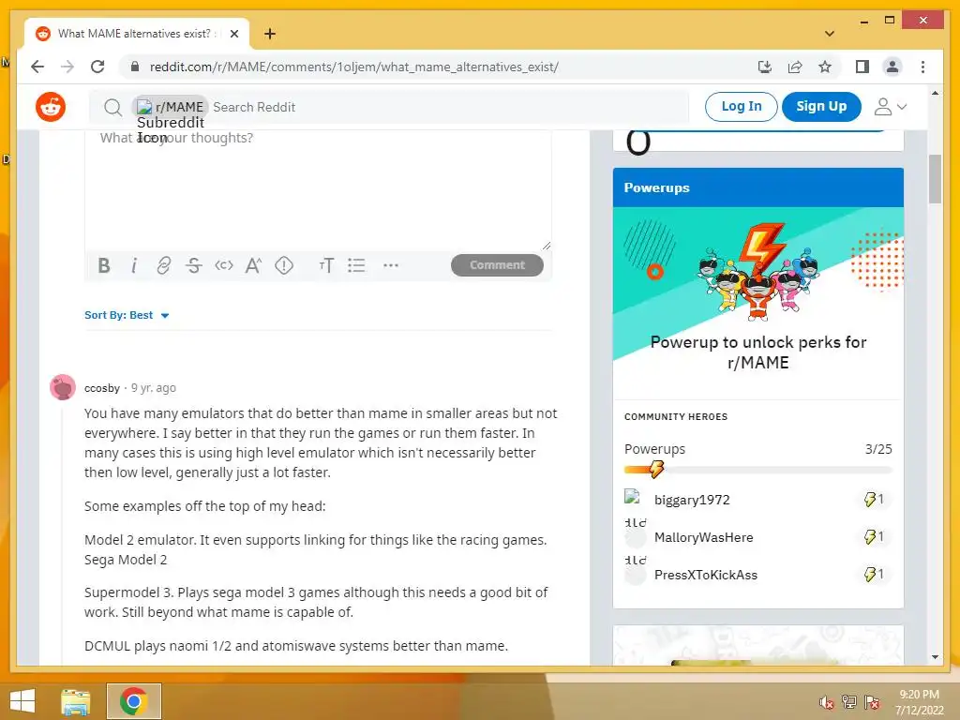The height and width of the screenshot is (720, 960).
Task: Submit with the Comment button
Action: tap(497, 265)
